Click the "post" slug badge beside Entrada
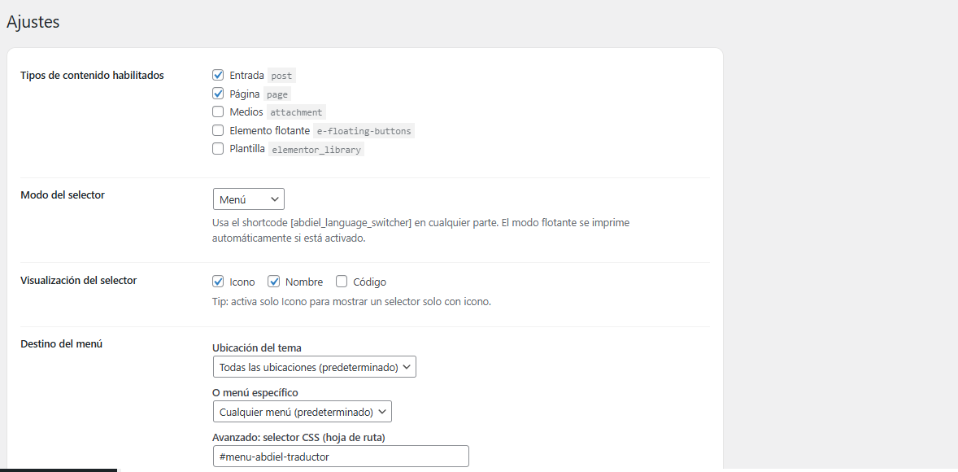 [x=281, y=75]
